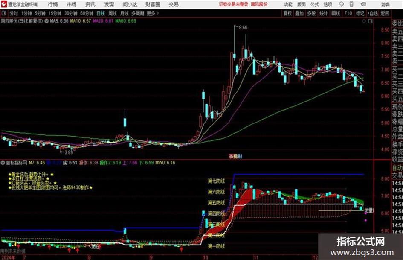403x260 pixels.
Task: Click the 叠加 toolbar button
Action: [x=299, y=13]
